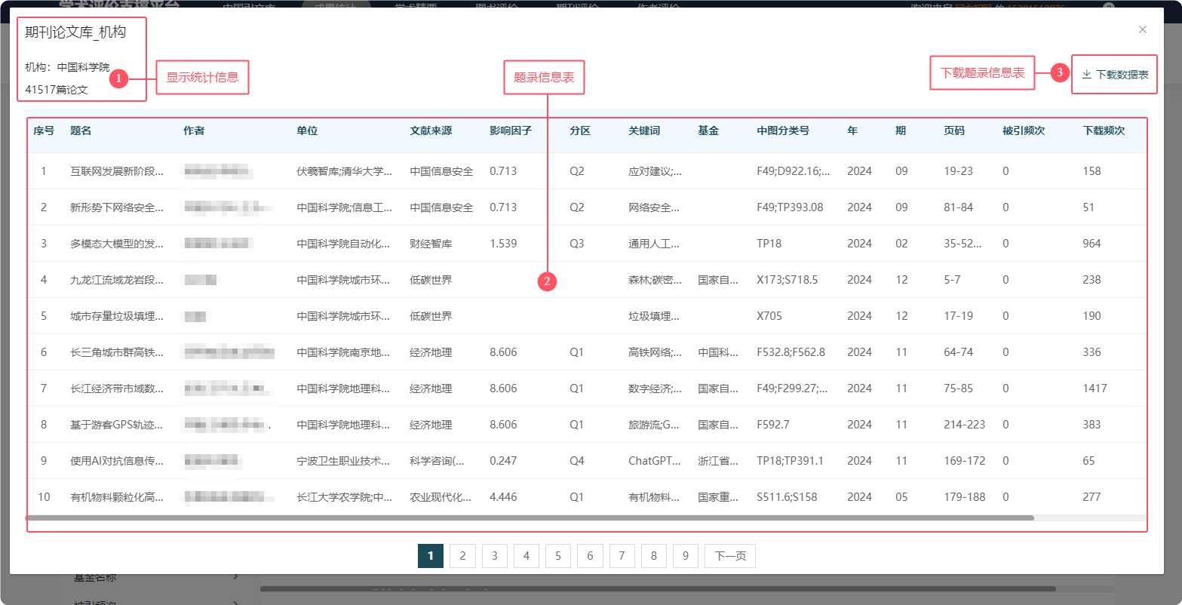Click the 分区 column header
The image size is (1182, 605).
580,131
